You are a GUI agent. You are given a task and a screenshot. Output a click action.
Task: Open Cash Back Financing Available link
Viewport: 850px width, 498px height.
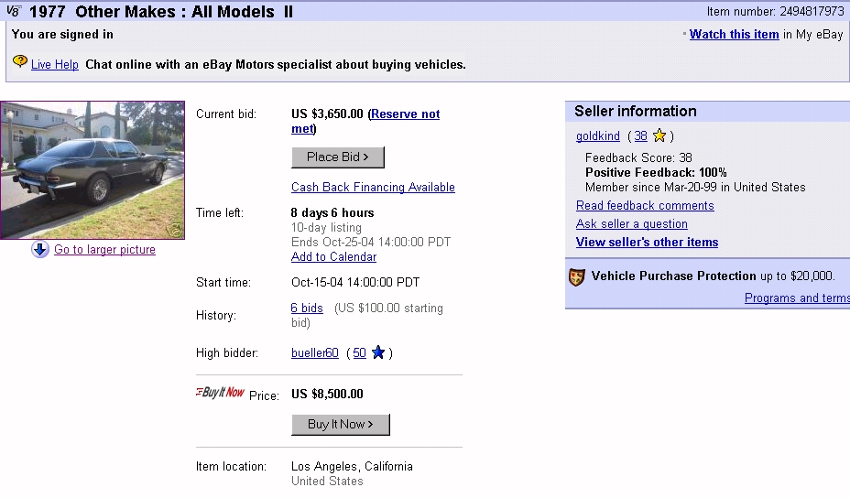click(x=373, y=188)
